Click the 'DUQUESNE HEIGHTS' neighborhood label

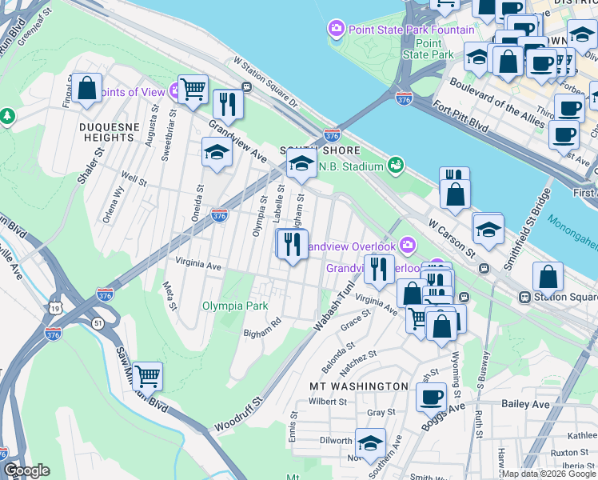pyautogui.click(x=109, y=133)
